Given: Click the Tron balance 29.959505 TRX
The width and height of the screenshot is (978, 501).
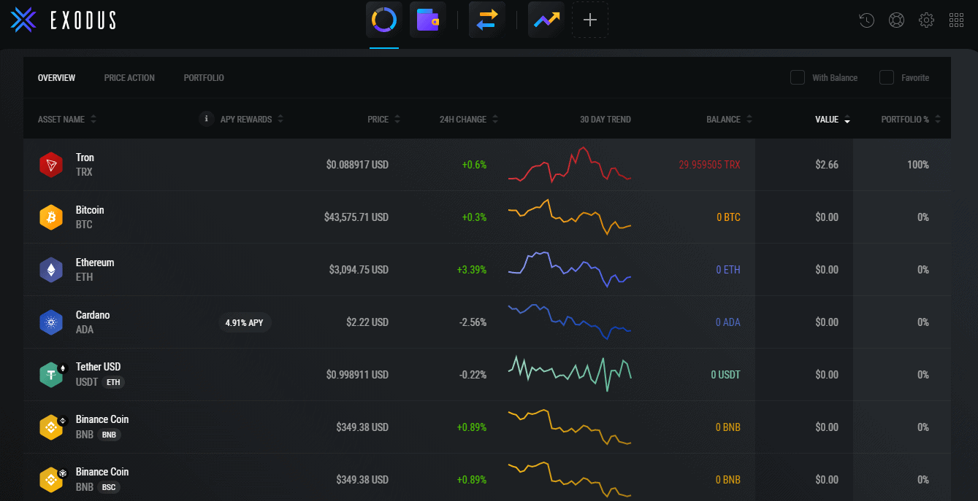Looking at the screenshot, I should point(709,165).
